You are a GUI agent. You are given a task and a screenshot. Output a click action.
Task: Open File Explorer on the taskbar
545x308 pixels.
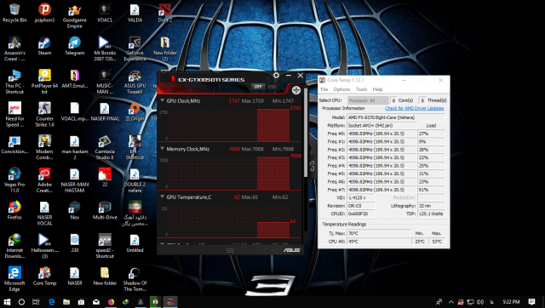coord(66,302)
